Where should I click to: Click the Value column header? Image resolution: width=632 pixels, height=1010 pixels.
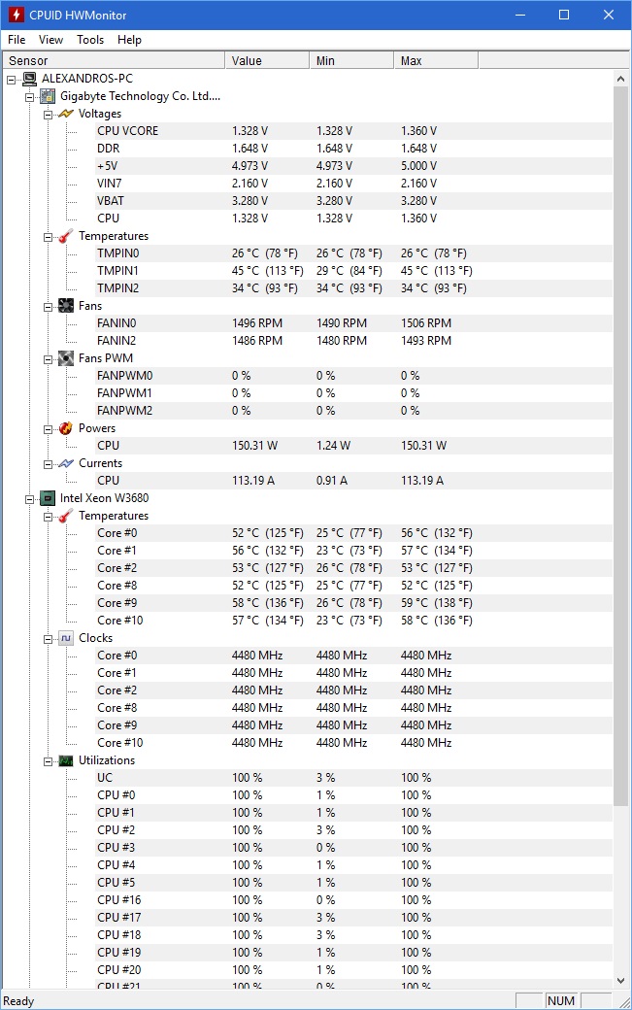click(x=267, y=60)
